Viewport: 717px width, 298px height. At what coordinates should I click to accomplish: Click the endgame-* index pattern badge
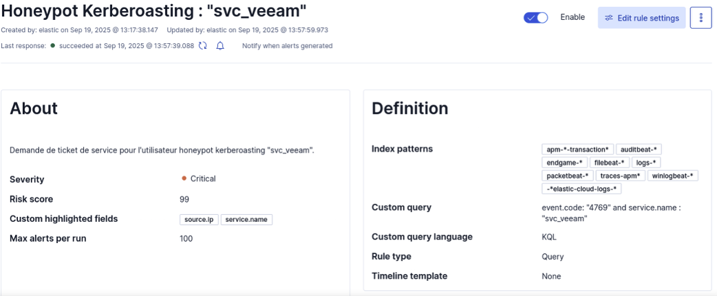click(x=564, y=163)
